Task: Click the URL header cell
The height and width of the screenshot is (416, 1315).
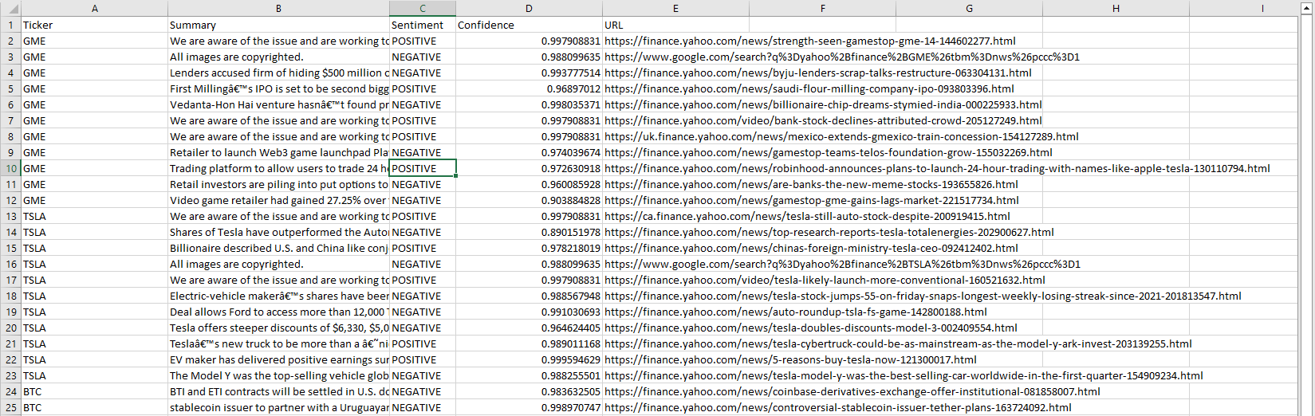Action: (675, 25)
